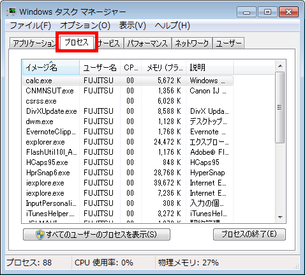Sort by イメージ名 column header
Image resolution: width=305 pixels, height=275 pixels.
click(51, 68)
